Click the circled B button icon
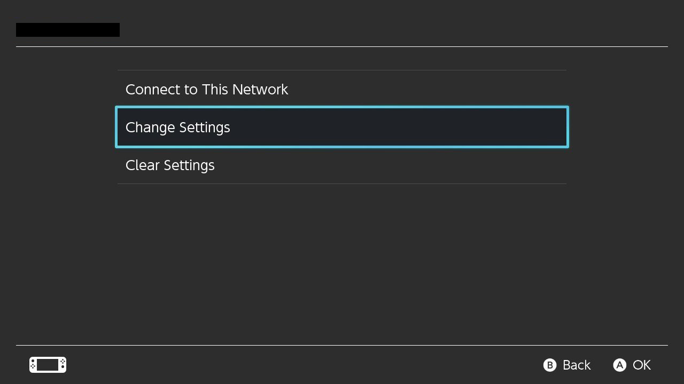 click(x=550, y=365)
